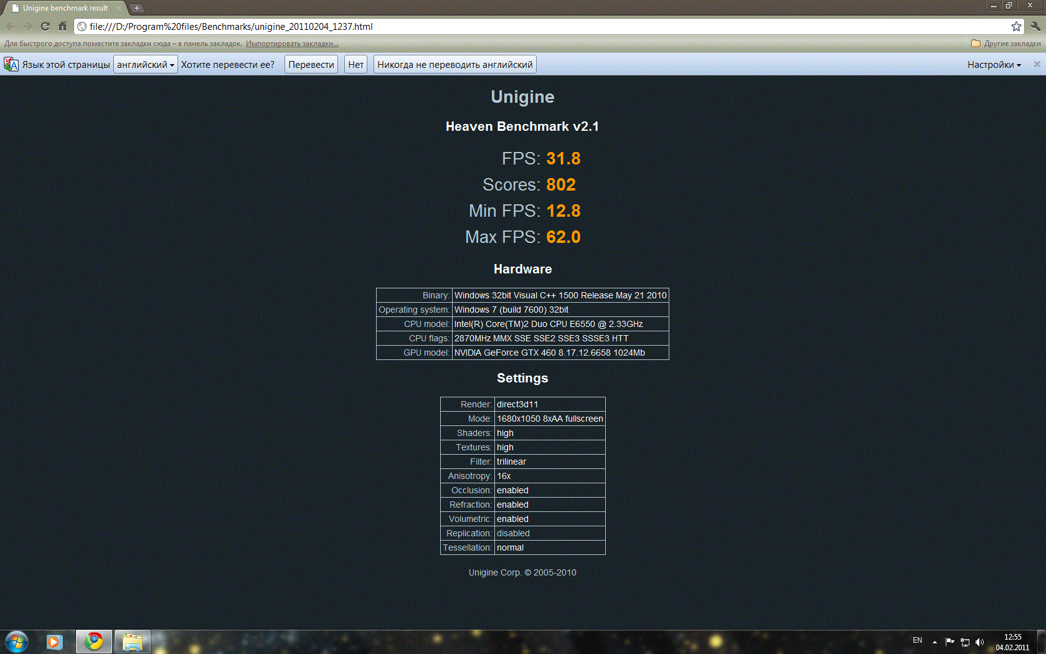Image resolution: width=1046 pixels, height=654 pixels.
Task: Click the page info icon in address bar
Action: click(x=82, y=26)
